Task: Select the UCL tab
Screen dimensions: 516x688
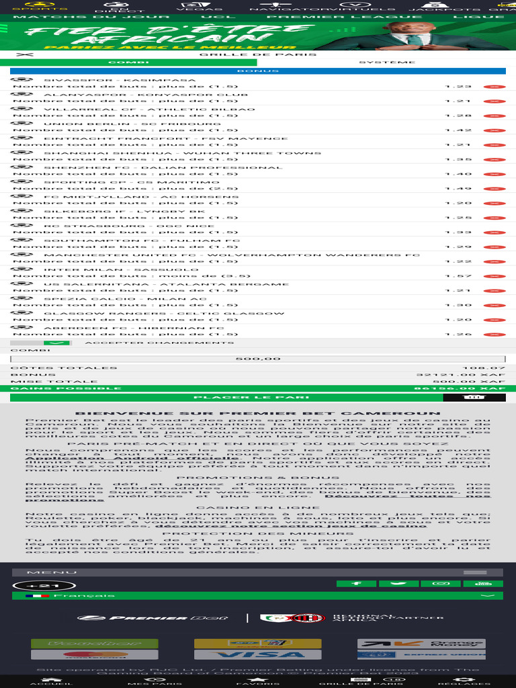Action: 218,17
